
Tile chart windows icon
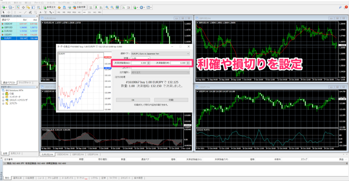[x=117, y=7]
